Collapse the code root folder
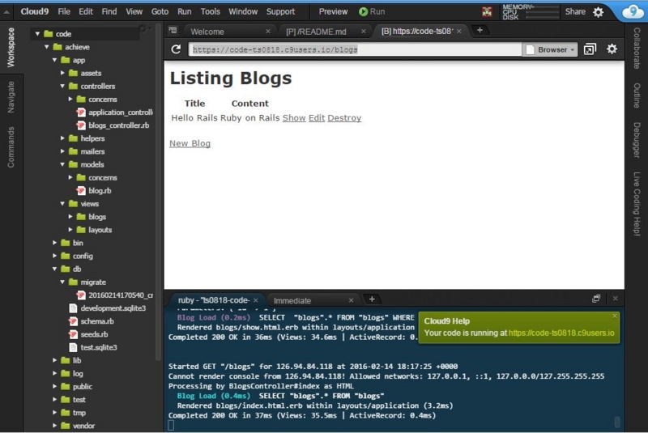Viewport: 648px width, 433px height. point(37,34)
